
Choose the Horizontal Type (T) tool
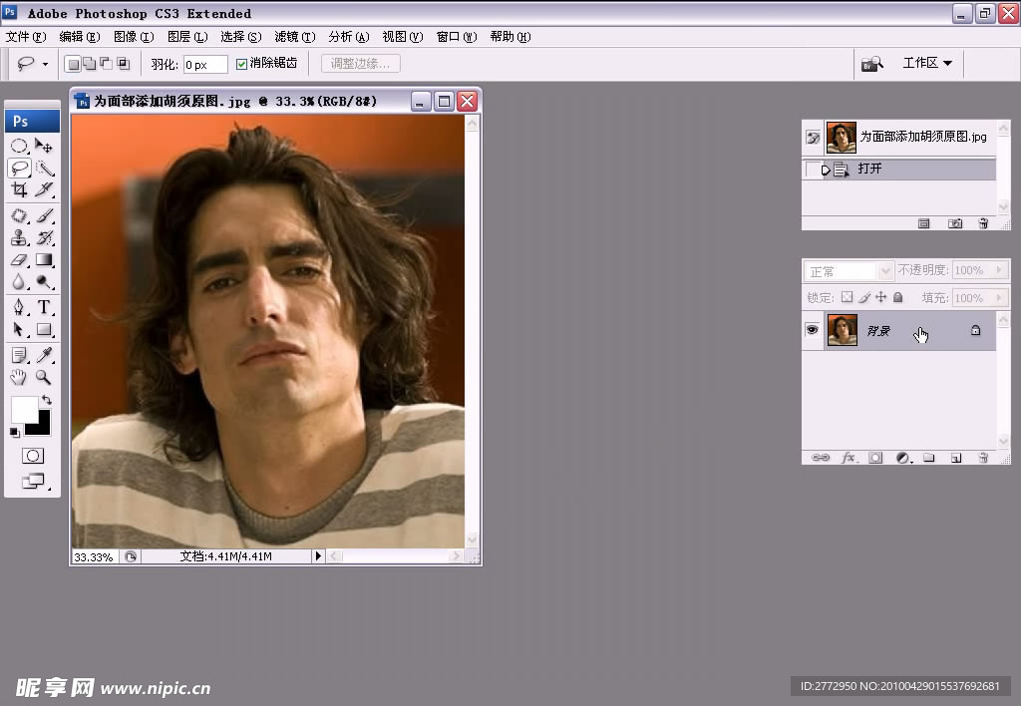[x=44, y=307]
